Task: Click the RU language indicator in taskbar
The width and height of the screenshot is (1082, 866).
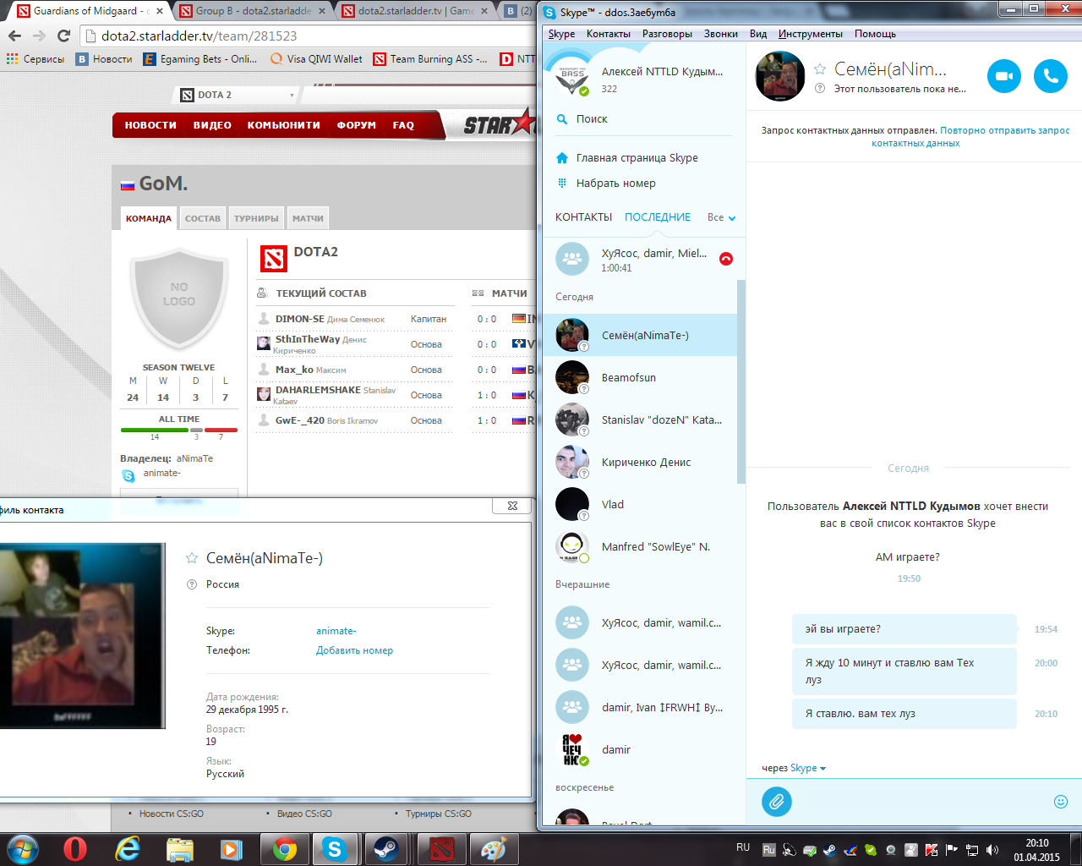Action: click(743, 847)
